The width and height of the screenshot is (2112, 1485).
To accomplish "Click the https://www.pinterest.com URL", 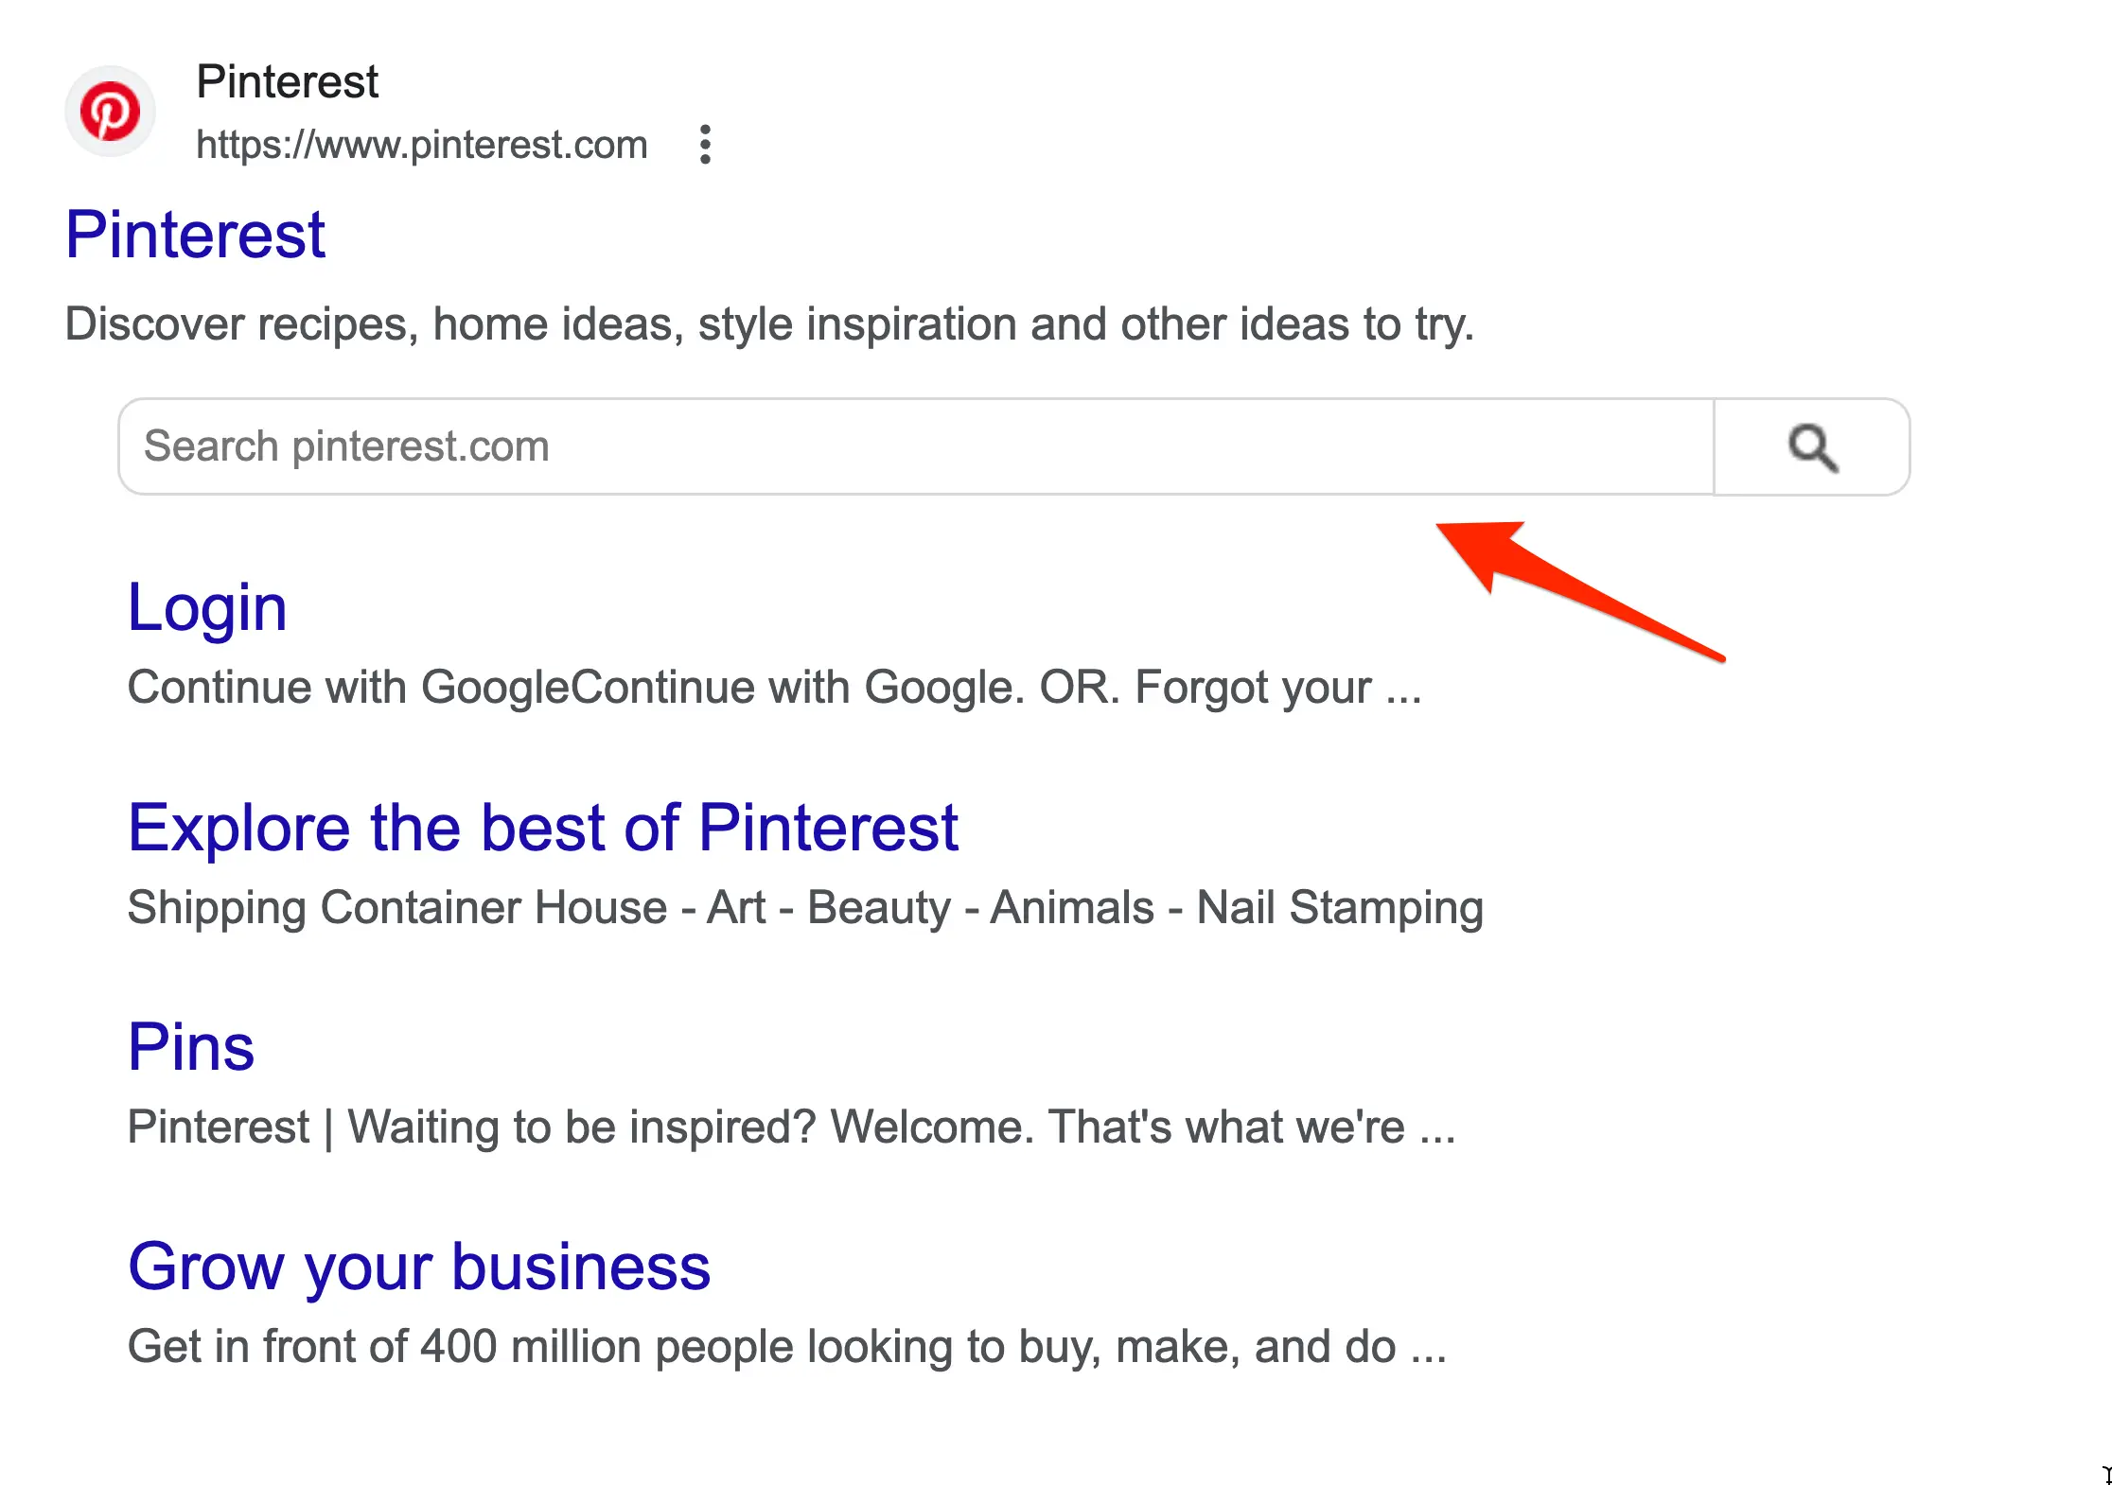I will [421, 145].
